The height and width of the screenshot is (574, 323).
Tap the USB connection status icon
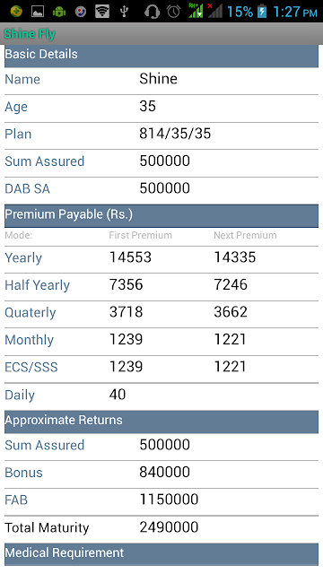124,12
